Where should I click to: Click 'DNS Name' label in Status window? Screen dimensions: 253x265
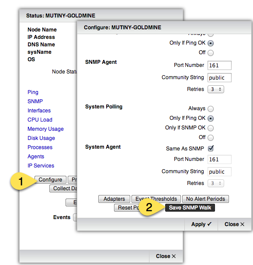click(41, 45)
